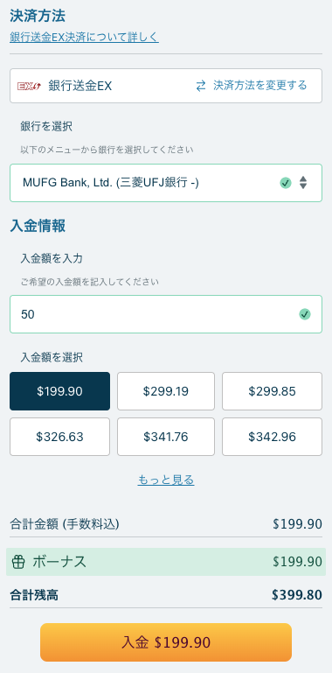Screen dimensions: 332x673
Task: Click the green checkmark in the amount field
Action: (305, 314)
